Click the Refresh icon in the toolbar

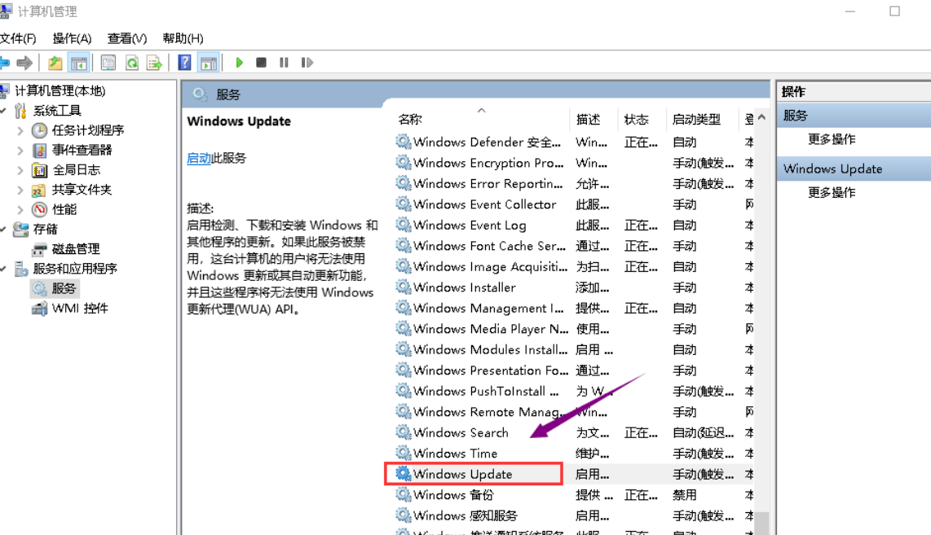pyautogui.click(x=130, y=62)
